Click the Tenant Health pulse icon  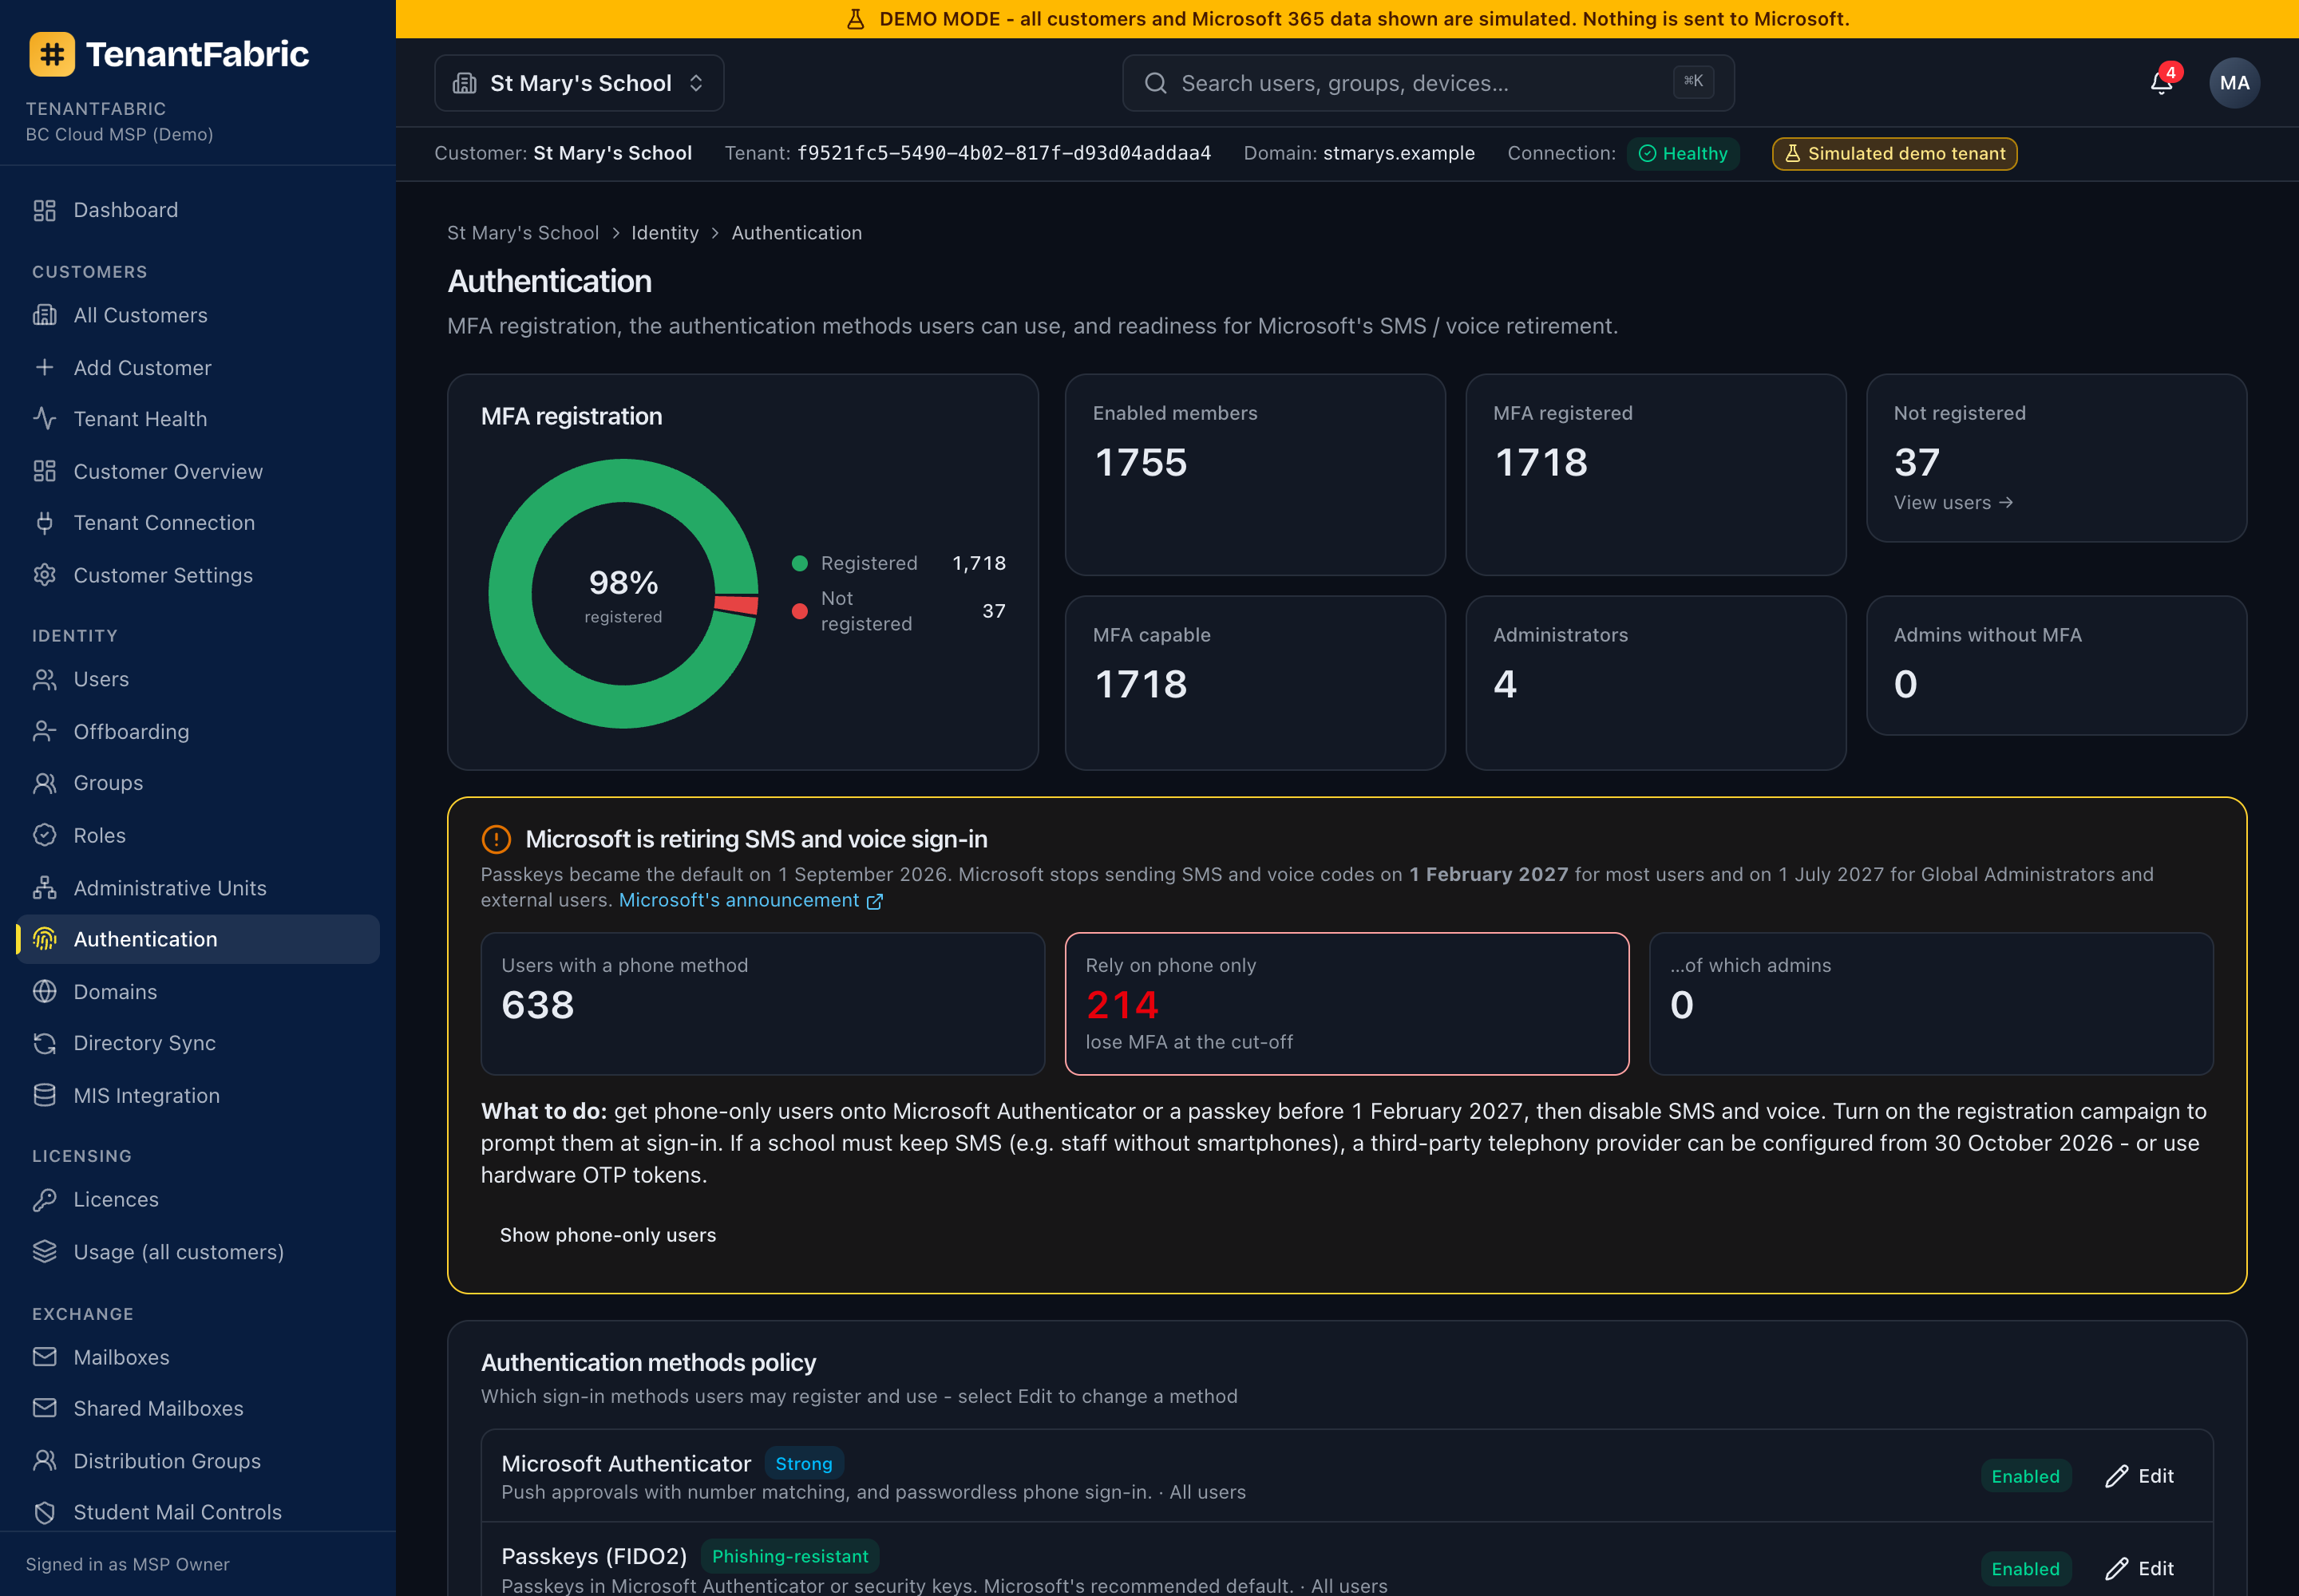[x=45, y=419]
